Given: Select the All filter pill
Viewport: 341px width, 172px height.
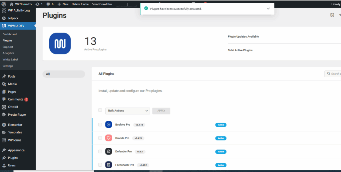Looking at the screenshot, I should 64,74.
